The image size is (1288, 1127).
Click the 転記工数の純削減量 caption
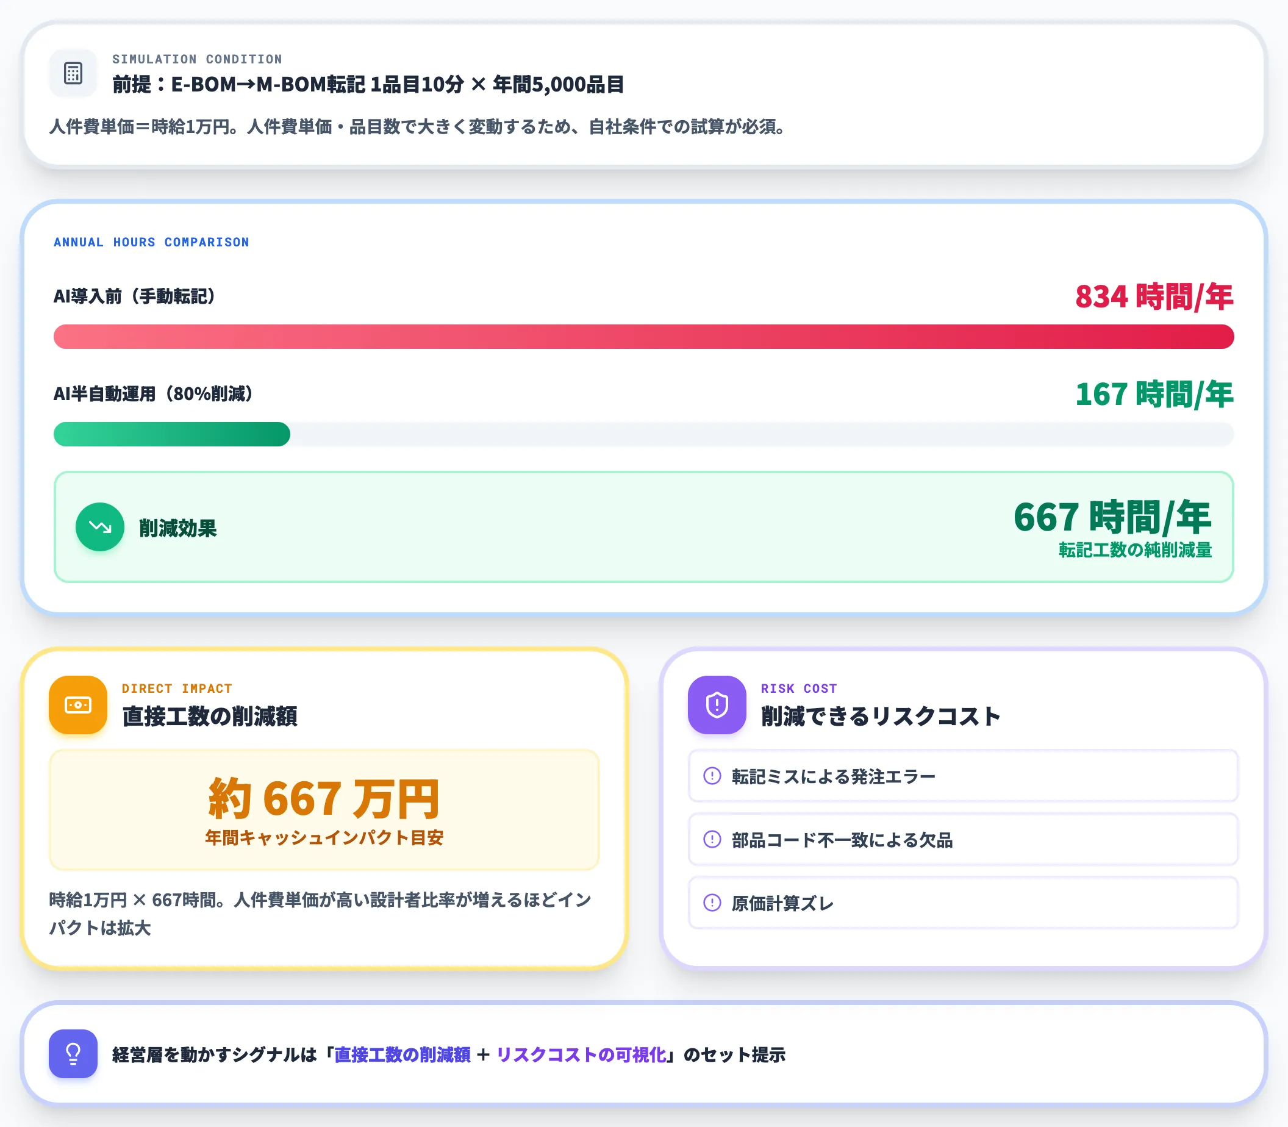(x=1135, y=550)
